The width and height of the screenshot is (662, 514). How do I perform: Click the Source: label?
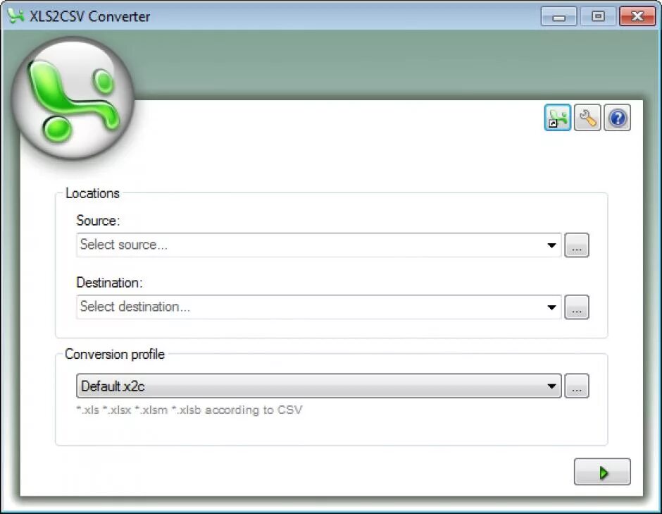click(98, 221)
